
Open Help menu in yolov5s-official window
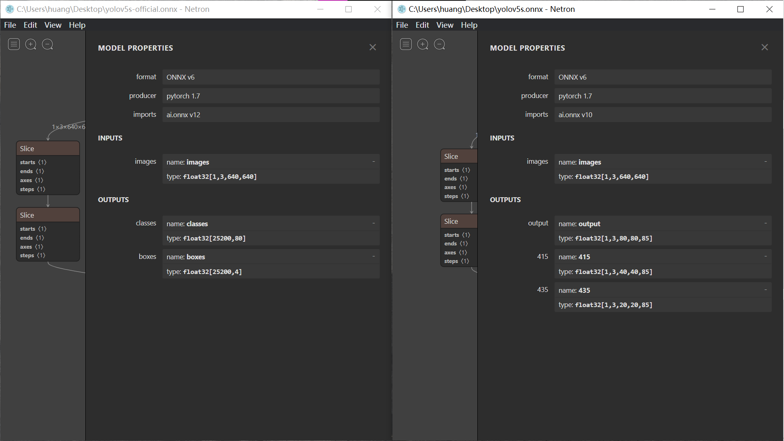[x=77, y=25]
